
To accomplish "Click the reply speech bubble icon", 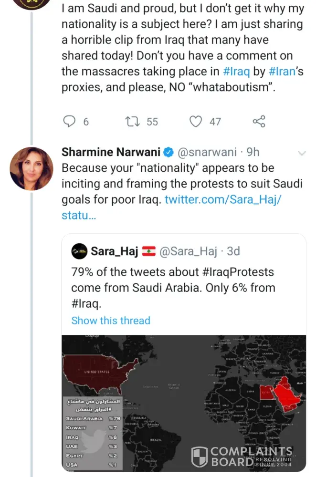I will click(x=70, y=122).
